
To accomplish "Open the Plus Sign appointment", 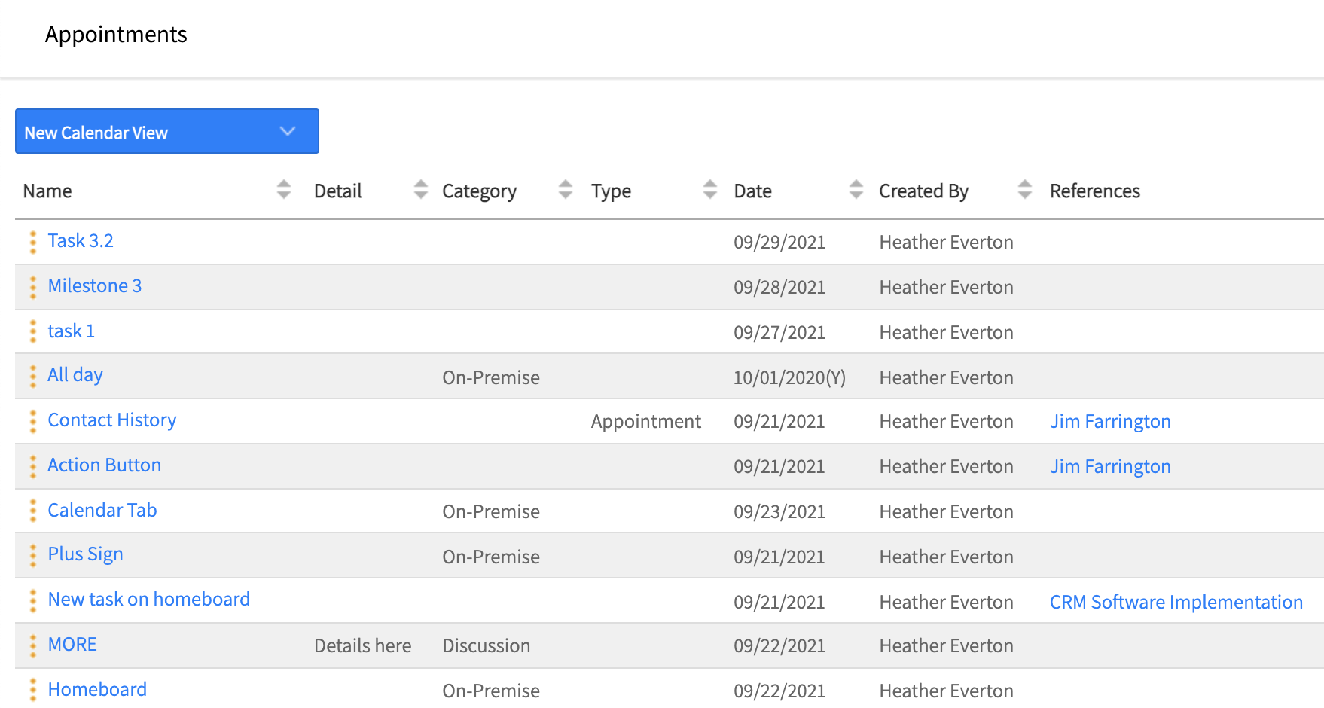I will (86, 554).
